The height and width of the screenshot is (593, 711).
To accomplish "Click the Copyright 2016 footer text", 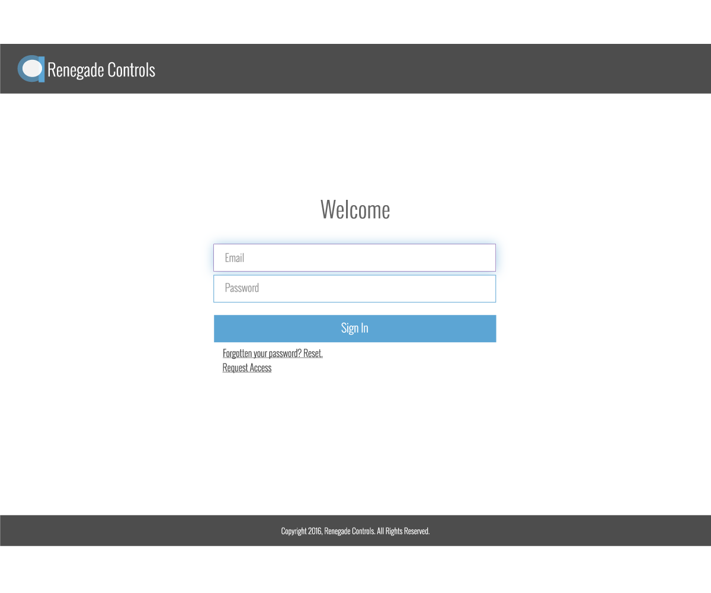I will pyautogui.click(x=355, y=531).
